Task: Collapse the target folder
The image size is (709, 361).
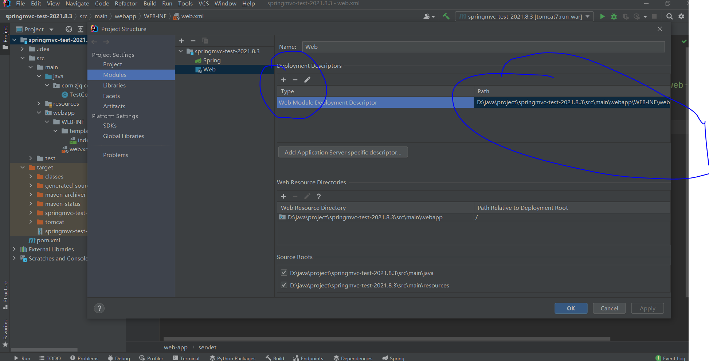Action: [22, 167]
